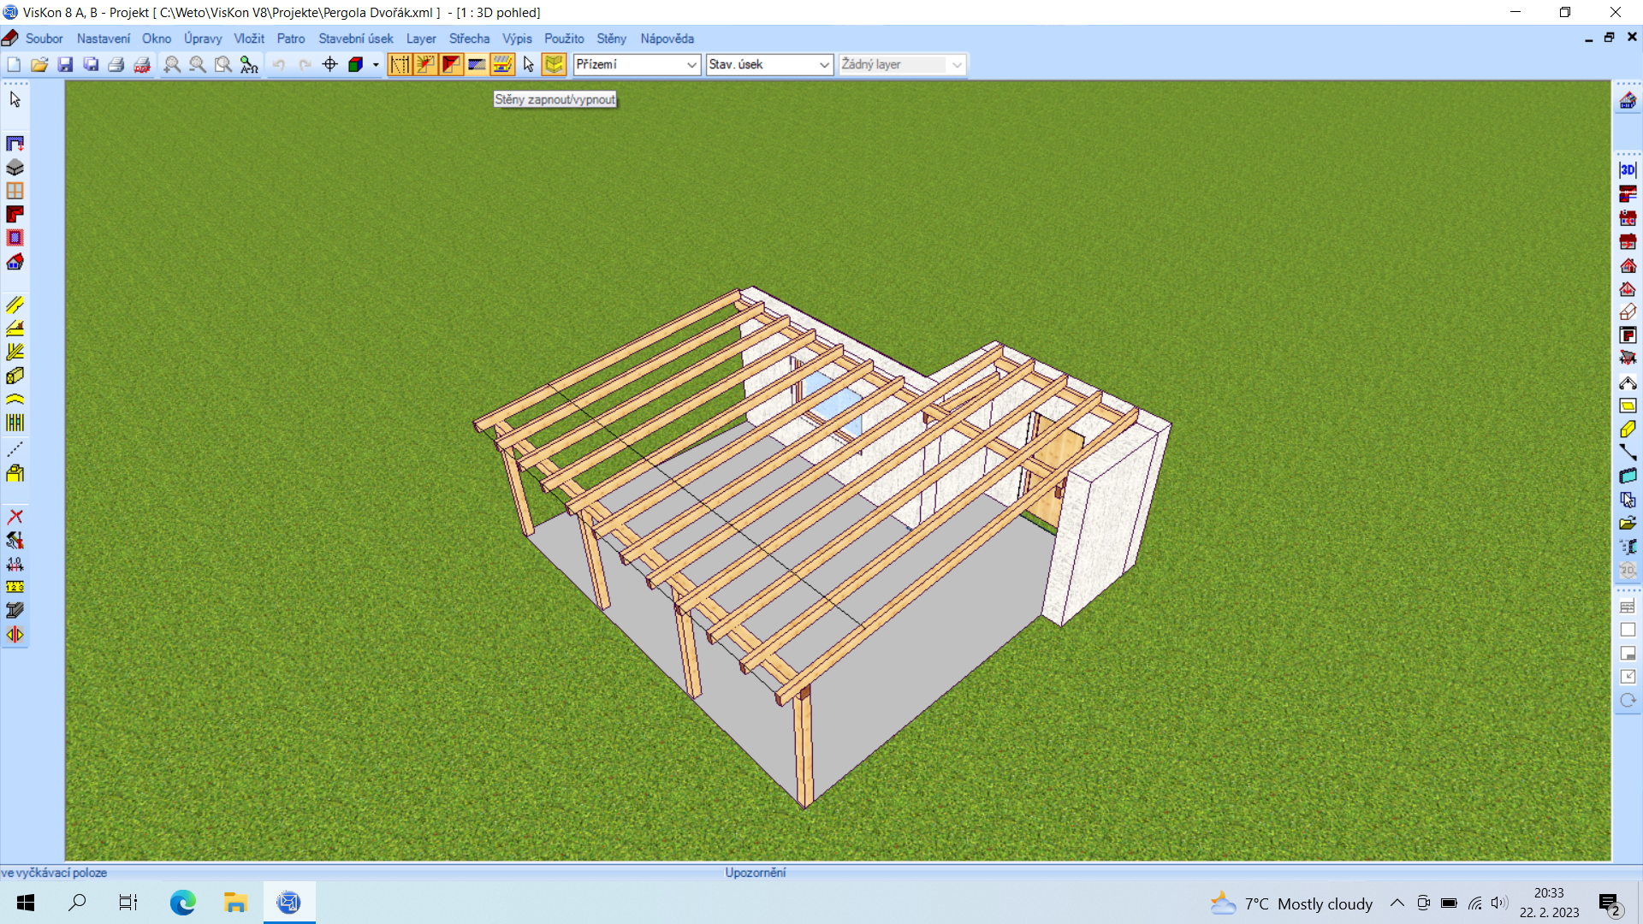Click the text search magnifier icon
This screenshot has height=924, width=1643.
point(249,64)
